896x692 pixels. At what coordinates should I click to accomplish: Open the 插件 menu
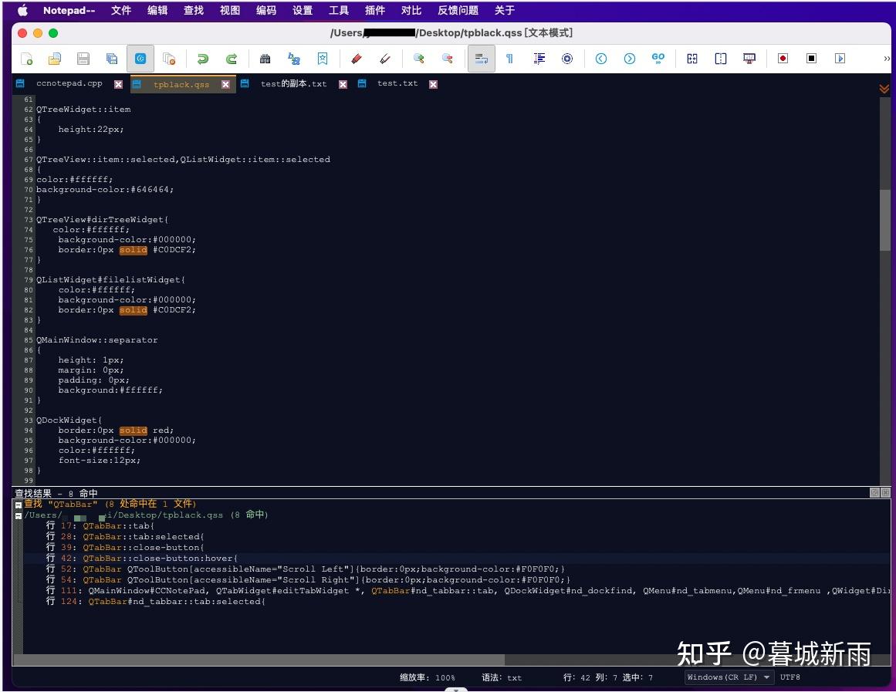coord(375,10)
